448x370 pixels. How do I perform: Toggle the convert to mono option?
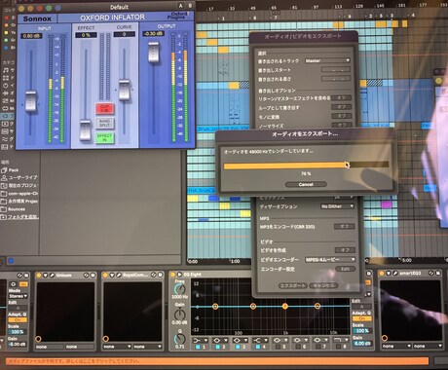341,116
